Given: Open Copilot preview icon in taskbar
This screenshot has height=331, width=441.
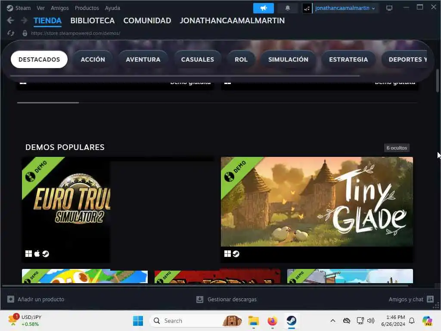Looking at the screenshot, I should tap(427, 321).
